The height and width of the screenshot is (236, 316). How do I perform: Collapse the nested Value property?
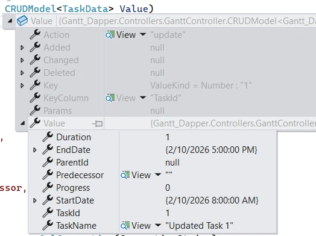point(22,123)
